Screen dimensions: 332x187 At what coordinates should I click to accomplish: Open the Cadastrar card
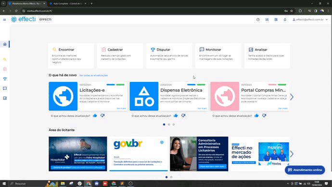120,56
